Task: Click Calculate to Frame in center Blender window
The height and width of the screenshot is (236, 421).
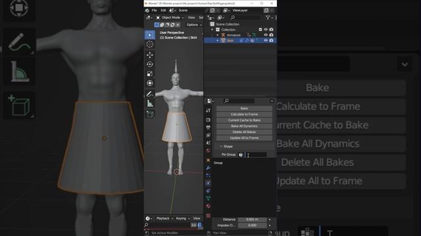Action: point(244,114)
